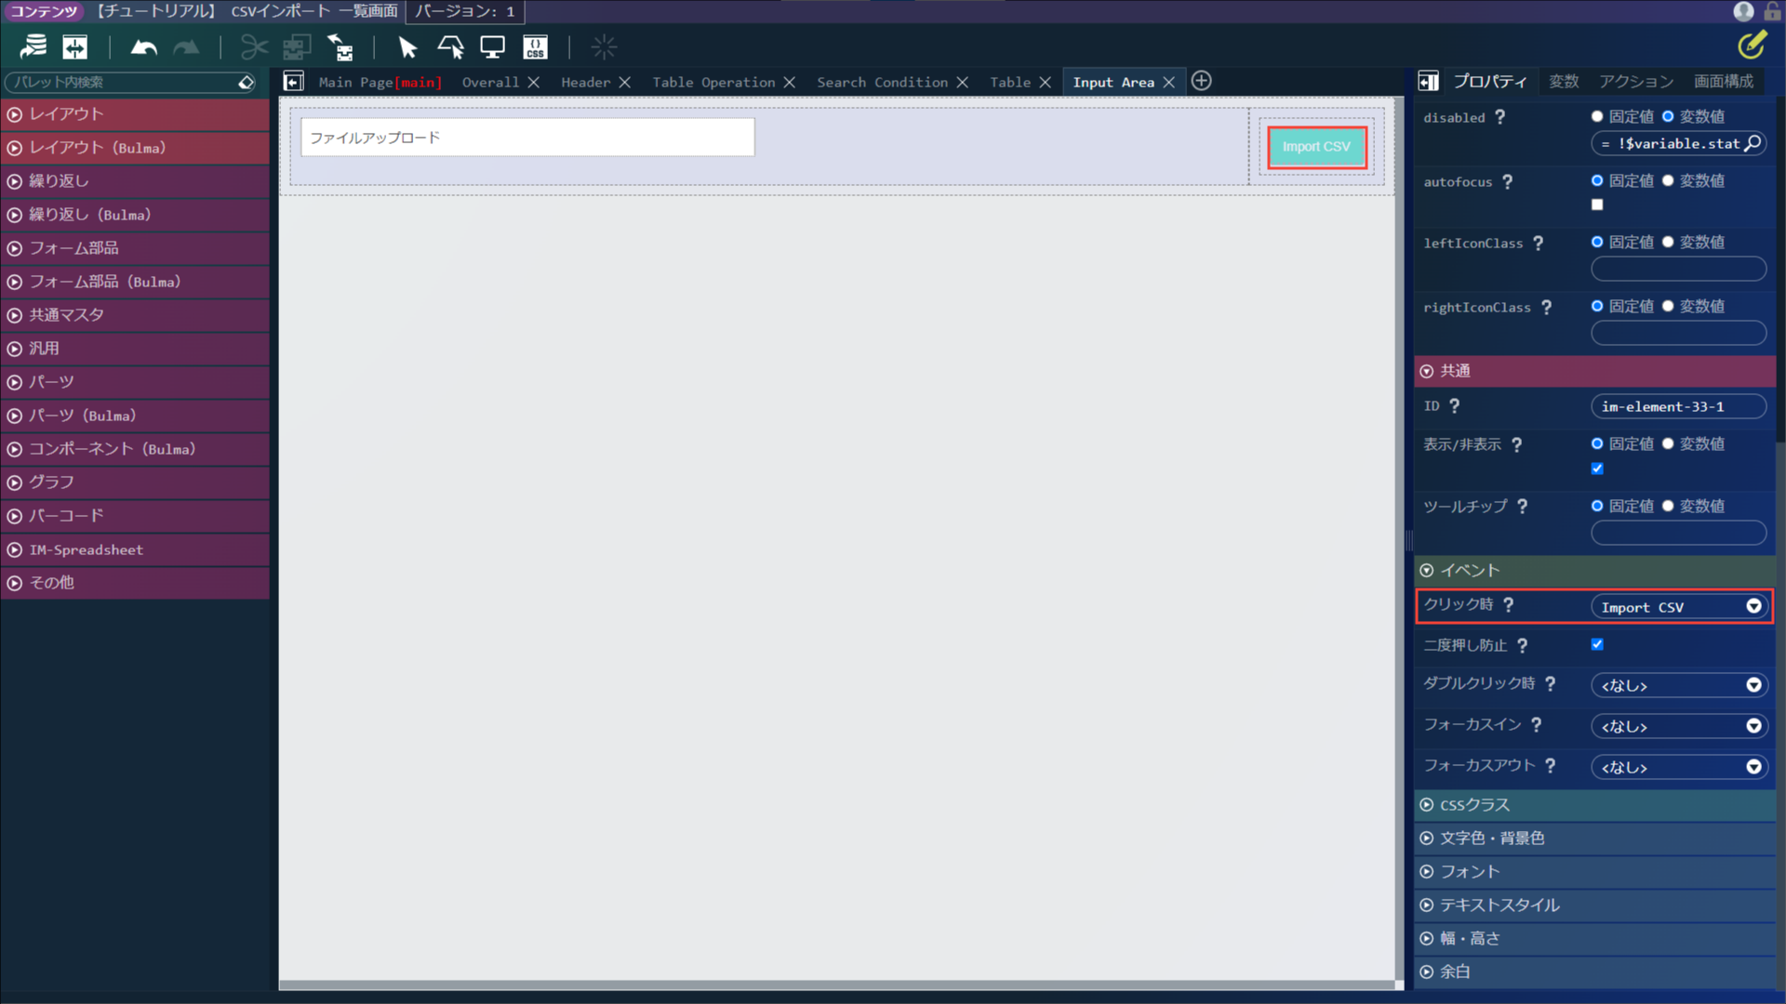
Task: Expand the 余白 section
Action: pyautogui.click(x=1594, y=972)
